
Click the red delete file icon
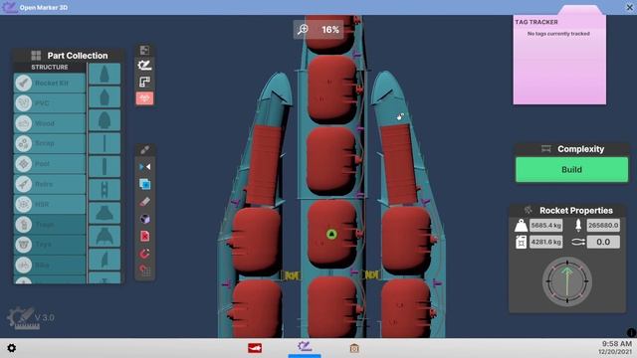pos(145,237)
